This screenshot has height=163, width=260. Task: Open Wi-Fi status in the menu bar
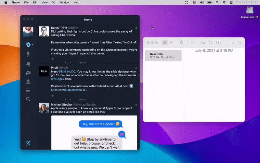224,2
